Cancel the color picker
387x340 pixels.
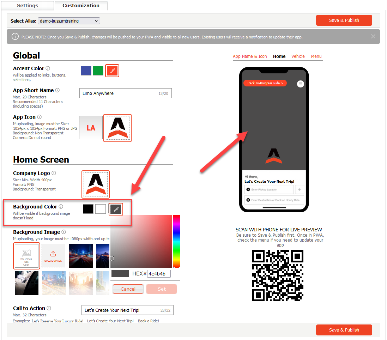[128, 289]
